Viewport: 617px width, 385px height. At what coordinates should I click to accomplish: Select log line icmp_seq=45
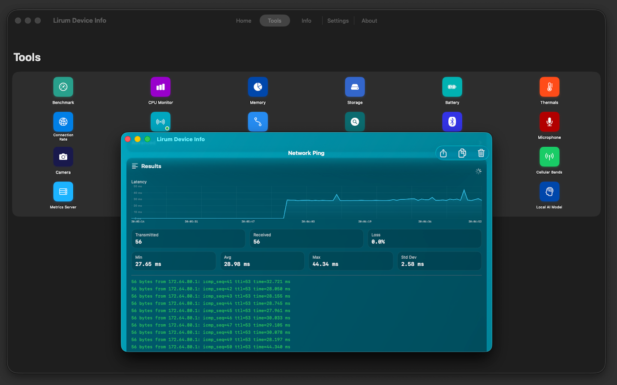tap(211, 311)
